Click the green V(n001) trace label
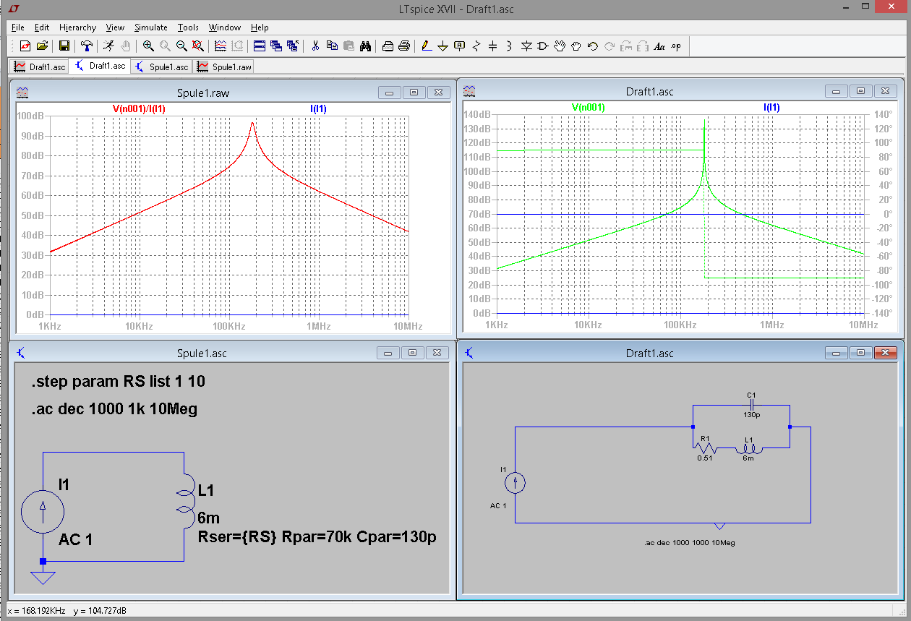Screen dimensions: 911x621 pos(589,108)
